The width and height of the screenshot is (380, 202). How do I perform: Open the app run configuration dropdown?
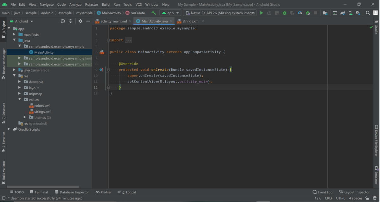[x=170, y=13]
